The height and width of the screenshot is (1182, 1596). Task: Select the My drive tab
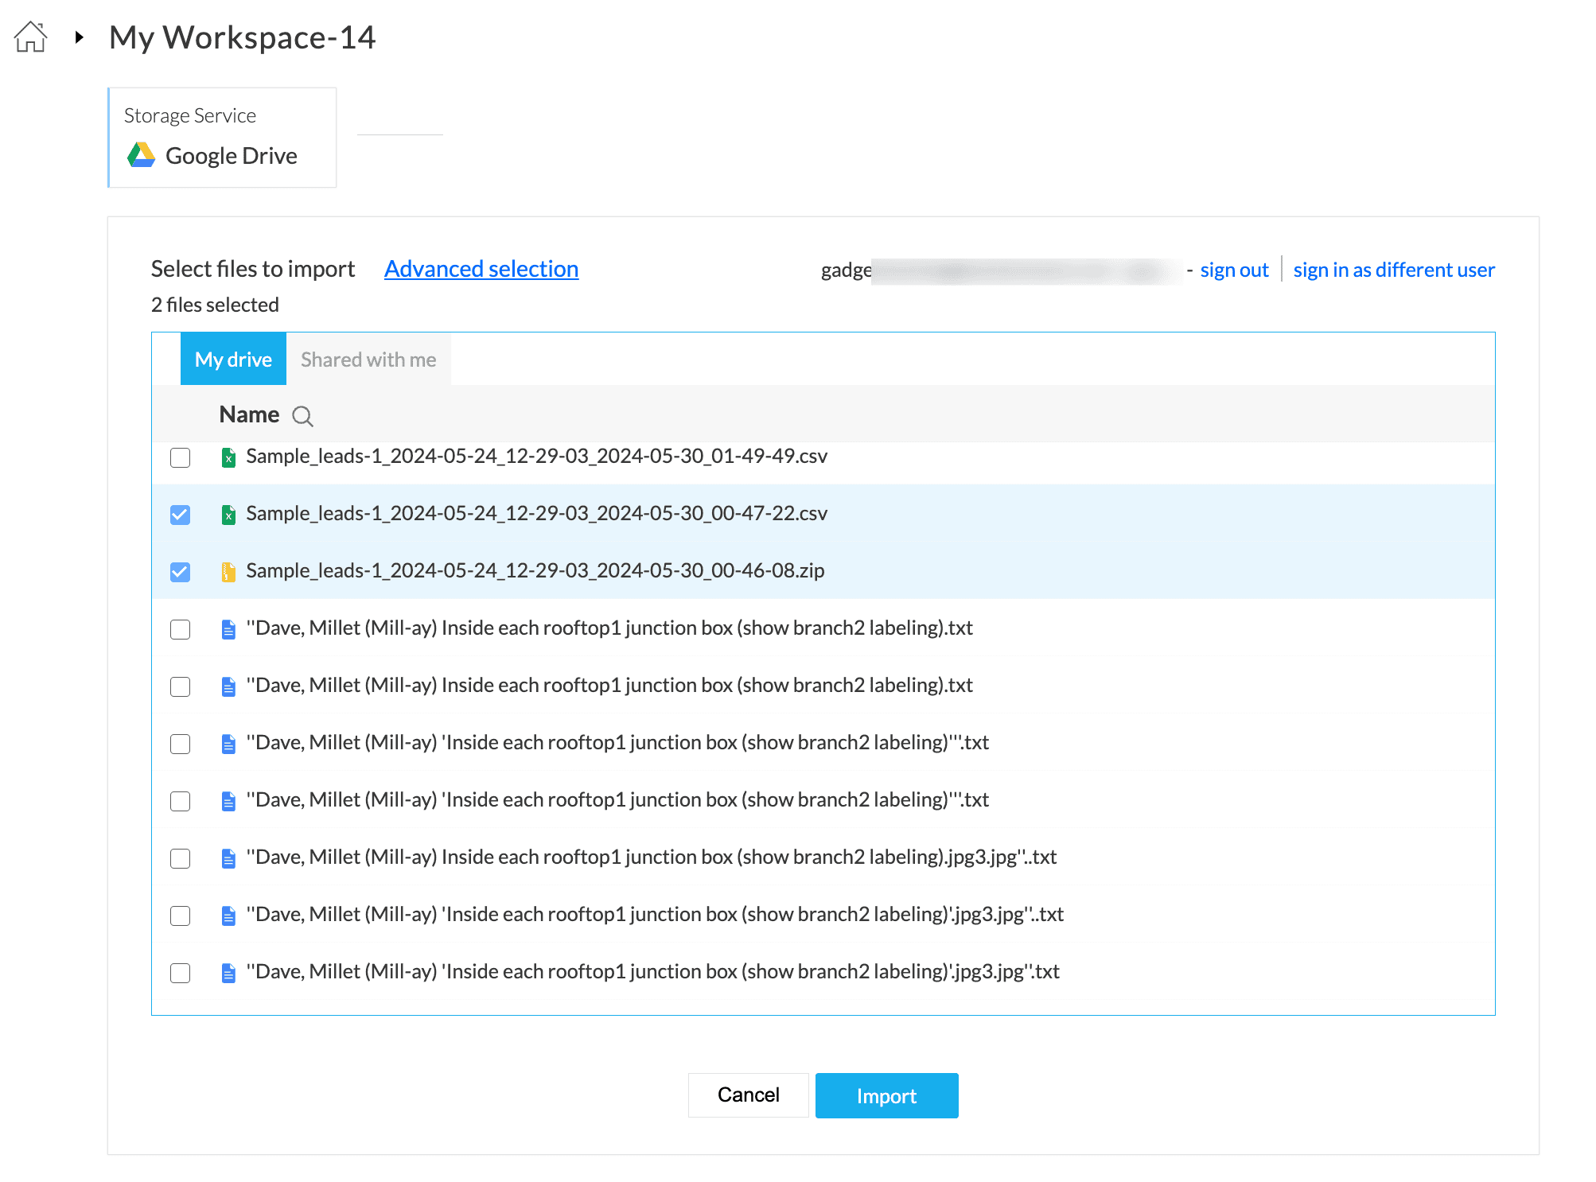coord(233,360)
